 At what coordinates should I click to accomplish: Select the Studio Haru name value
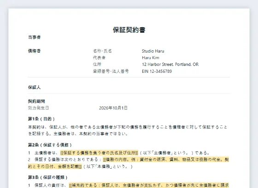click(153, 51)
